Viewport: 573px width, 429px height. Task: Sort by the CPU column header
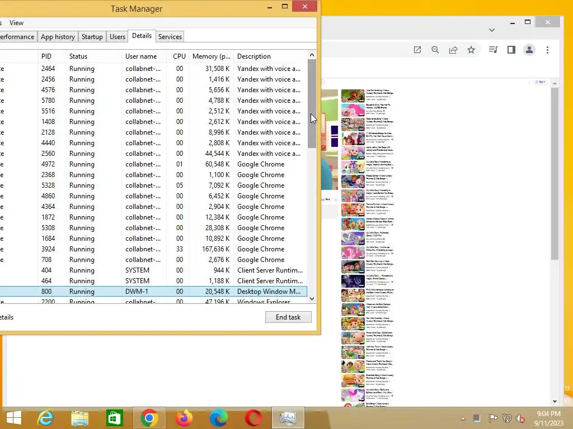tap(178, 56)
